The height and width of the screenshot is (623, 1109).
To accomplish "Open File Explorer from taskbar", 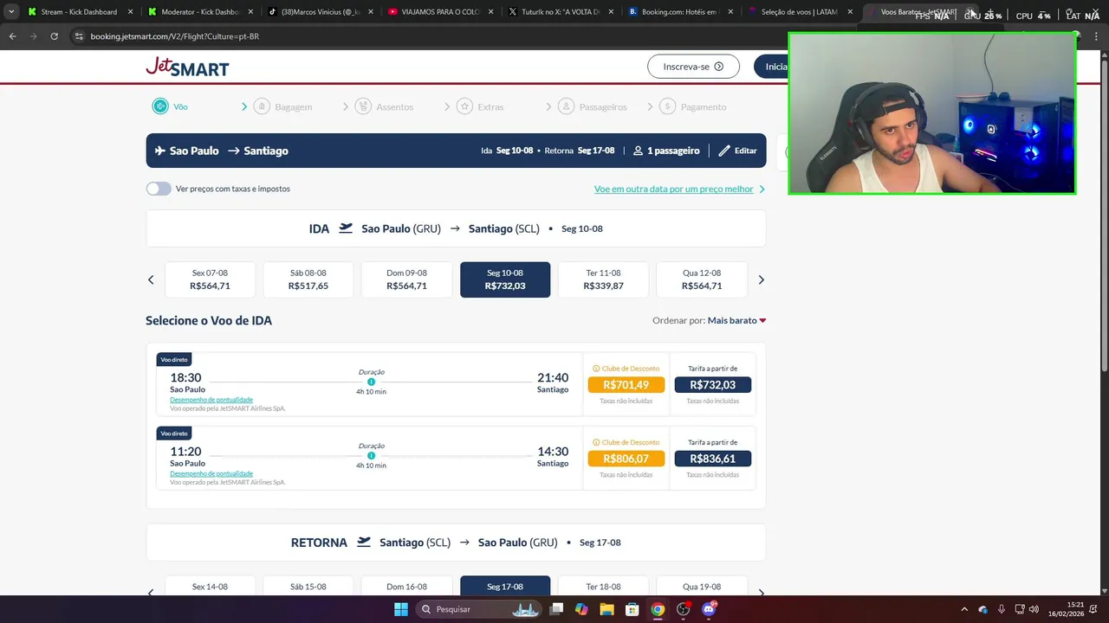I will 606,609.
